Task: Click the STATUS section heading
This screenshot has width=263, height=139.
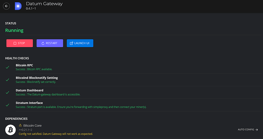Action: click(x=11, y=23)
